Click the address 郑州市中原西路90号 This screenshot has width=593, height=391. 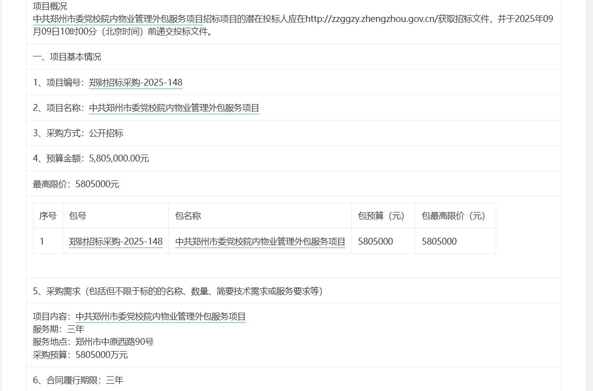[x=114, y=342]
